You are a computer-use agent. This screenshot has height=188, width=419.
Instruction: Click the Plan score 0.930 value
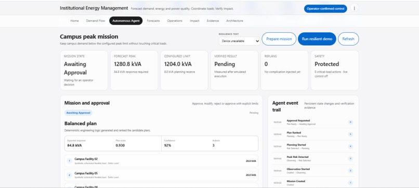120,145
